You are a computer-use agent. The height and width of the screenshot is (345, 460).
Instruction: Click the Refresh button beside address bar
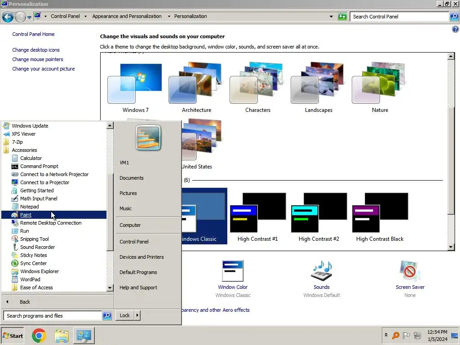[x=342, y=17]
